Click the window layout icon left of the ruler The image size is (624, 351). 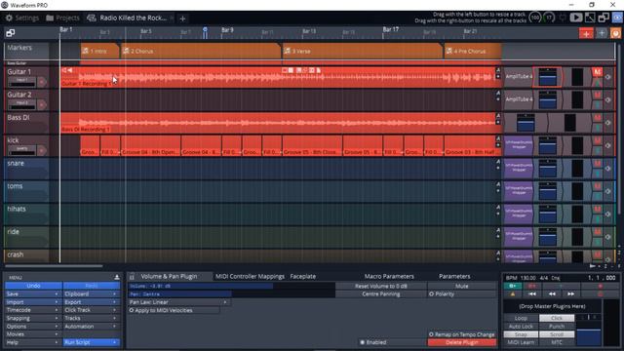coord(11,33)
